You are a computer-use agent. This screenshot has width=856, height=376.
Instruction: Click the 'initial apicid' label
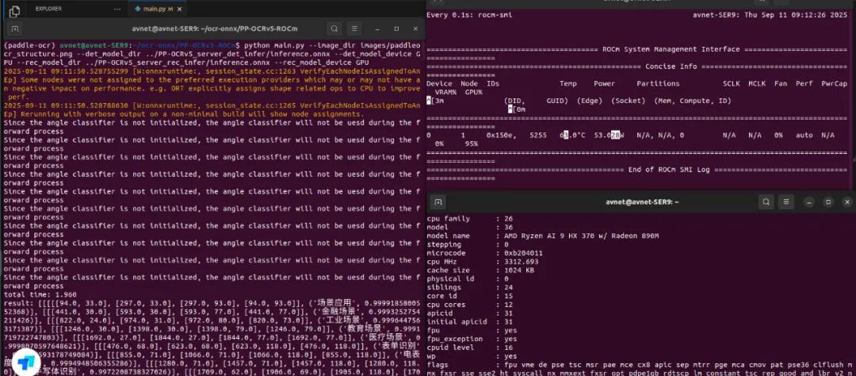(x=457, y=322)
